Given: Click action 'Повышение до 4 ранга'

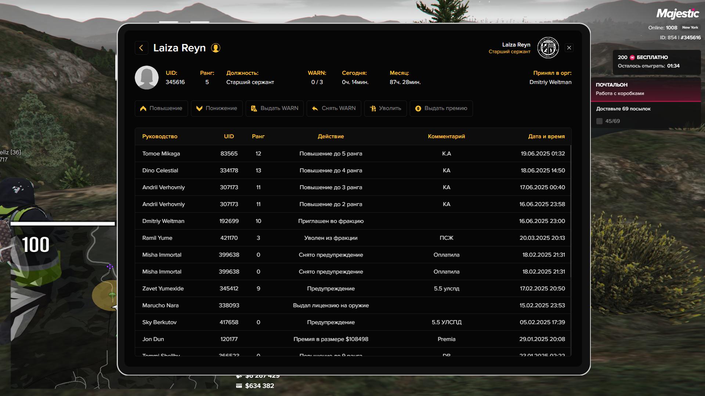Looking at the screenshot, I should click(x=331, y=170).
